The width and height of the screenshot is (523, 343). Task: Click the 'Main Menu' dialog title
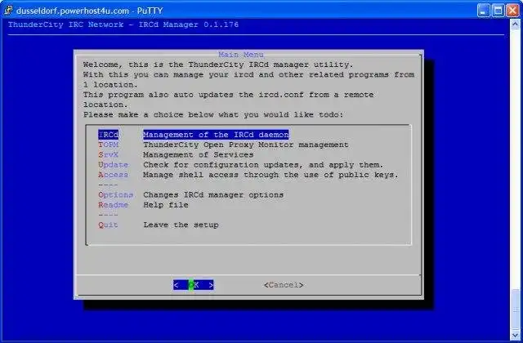(241, 55)
